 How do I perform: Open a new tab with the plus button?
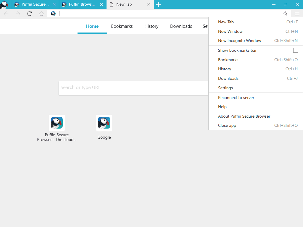tap(159, 4)
